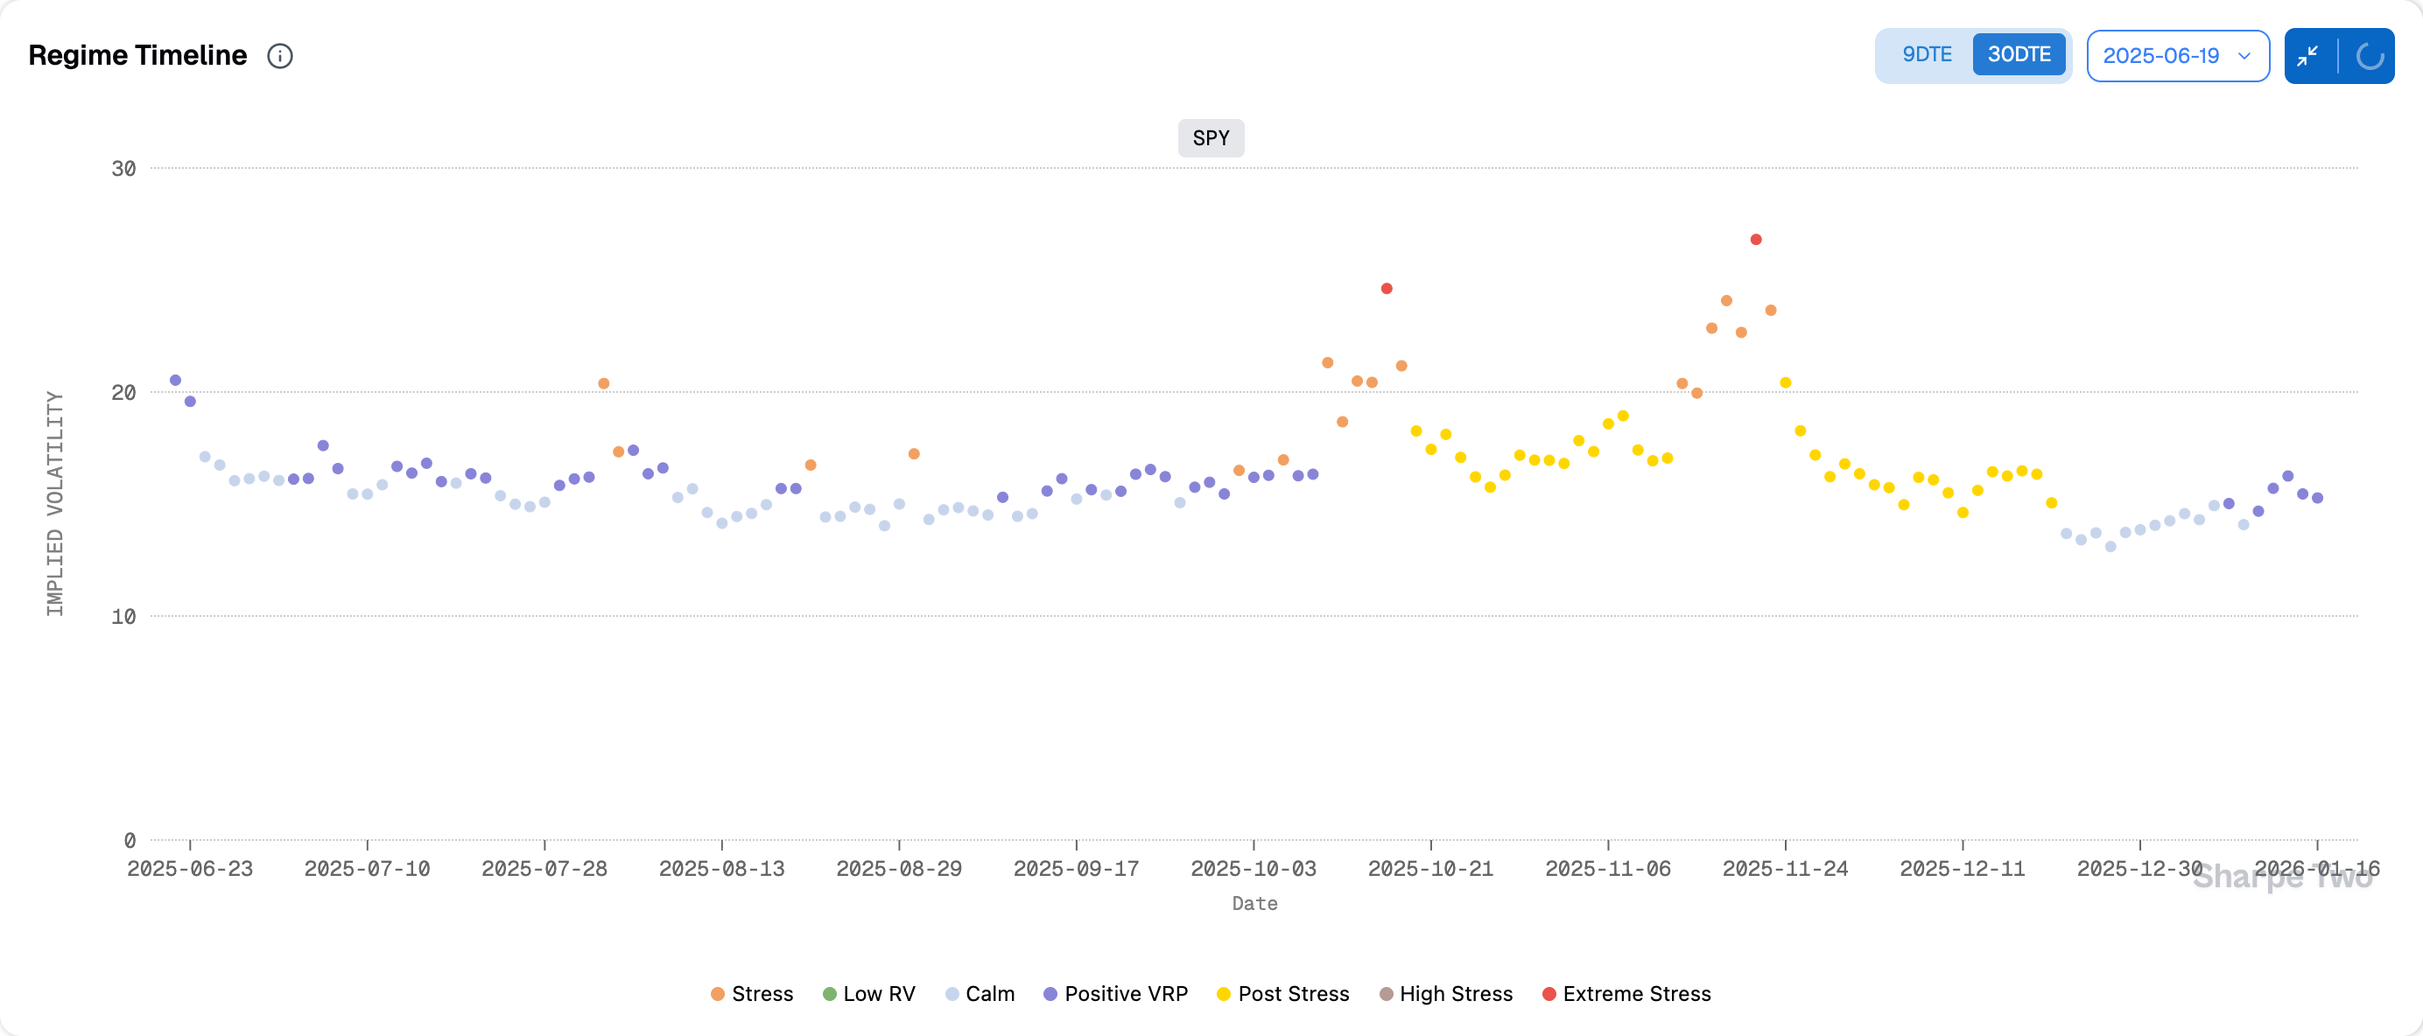Click the Sharpe Two watermark text

point(2283,878)
